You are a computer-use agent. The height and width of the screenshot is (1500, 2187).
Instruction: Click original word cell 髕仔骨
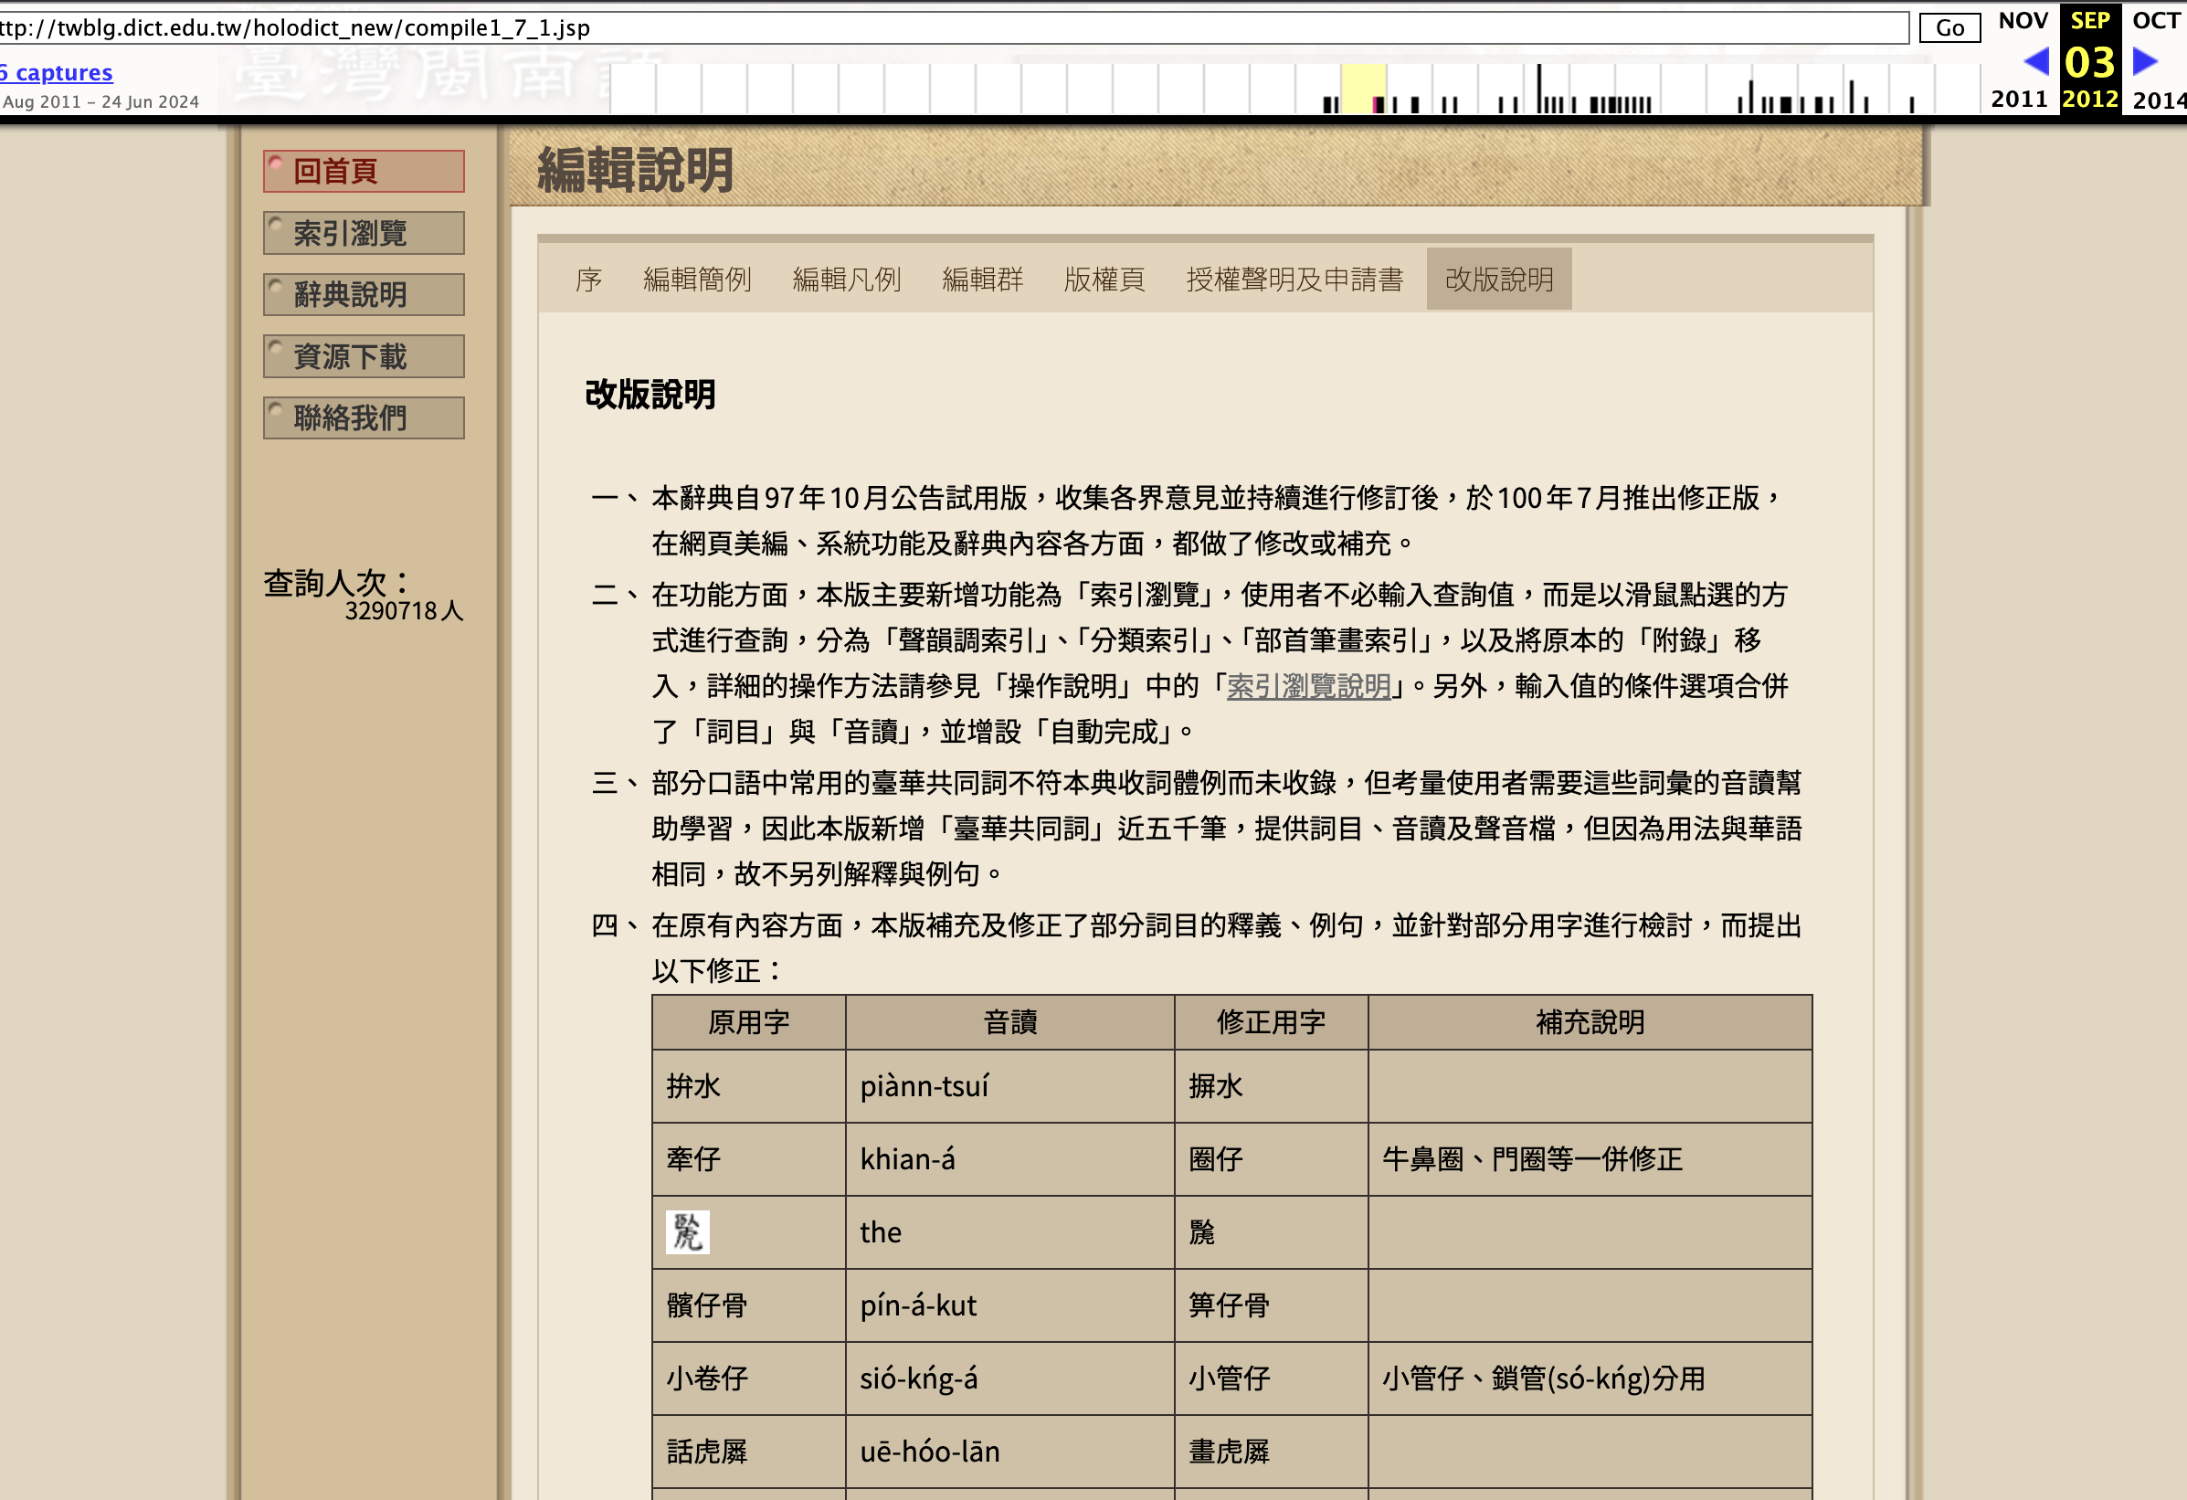pos(749,1305)
